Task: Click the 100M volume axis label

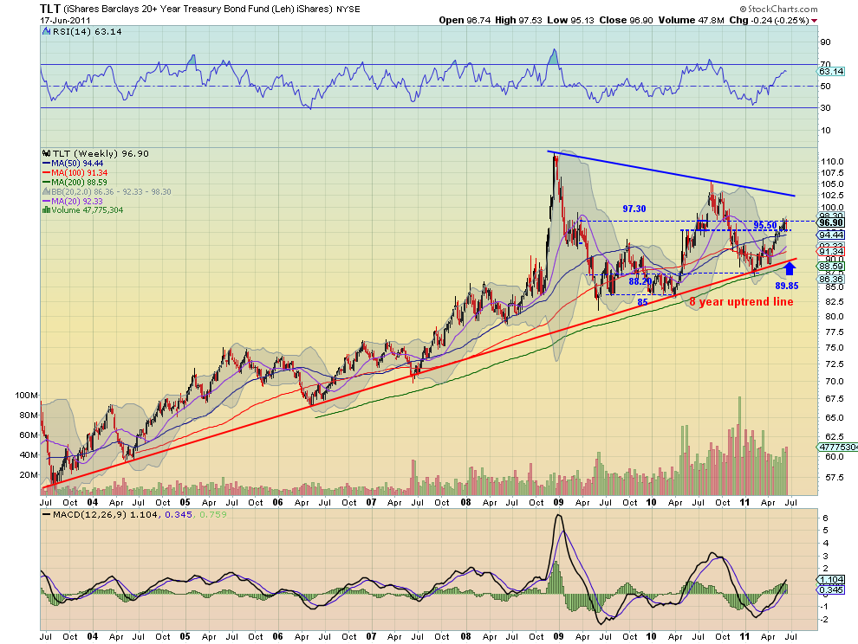Action: (x=27, y=396)
